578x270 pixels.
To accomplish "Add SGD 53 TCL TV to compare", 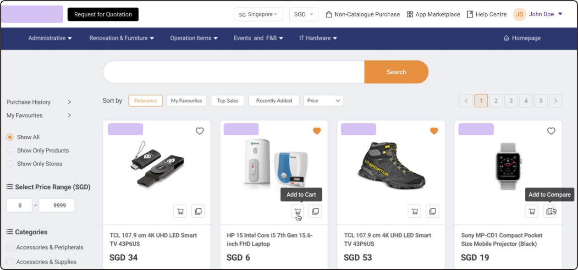I will pyautogui.click(x=432, y=211).
